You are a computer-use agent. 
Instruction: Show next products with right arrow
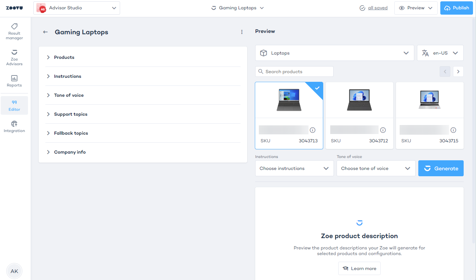(458, 71)
